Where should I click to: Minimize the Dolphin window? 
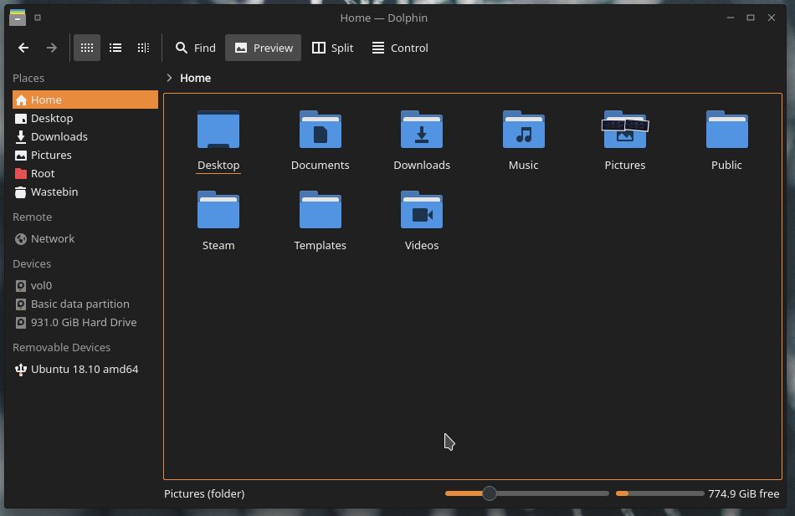click(730, 18)
